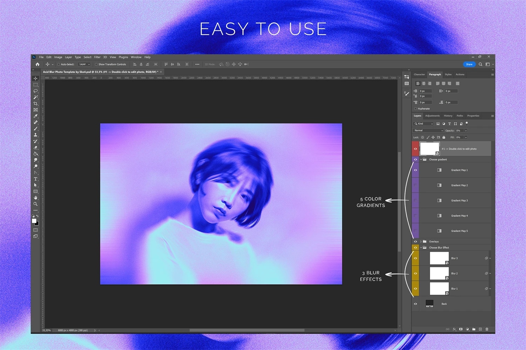
Task: Collapse the Choose gradient group
Action: pyautogui.click(x=421, y=160)
